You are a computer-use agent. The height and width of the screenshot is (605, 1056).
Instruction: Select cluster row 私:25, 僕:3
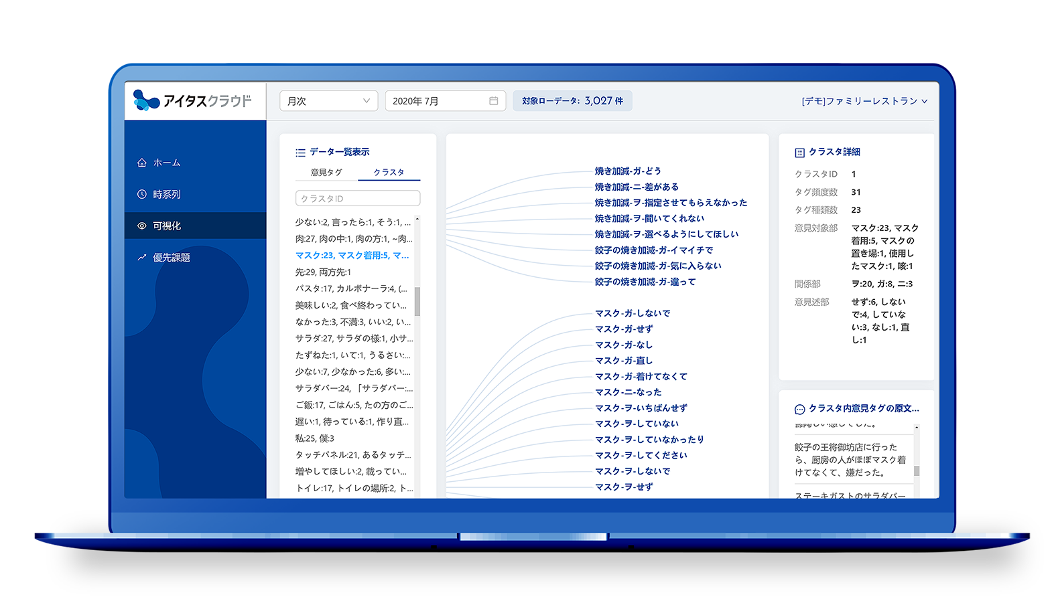pyautogui.click(x=315, y=438)
